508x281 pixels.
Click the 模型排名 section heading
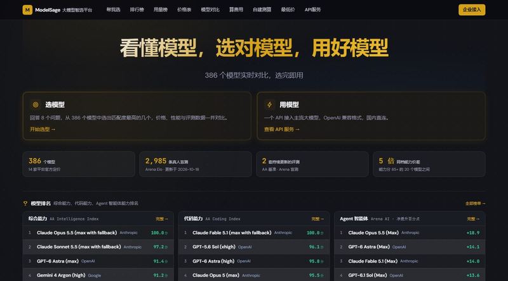click(x=41, y=203)
